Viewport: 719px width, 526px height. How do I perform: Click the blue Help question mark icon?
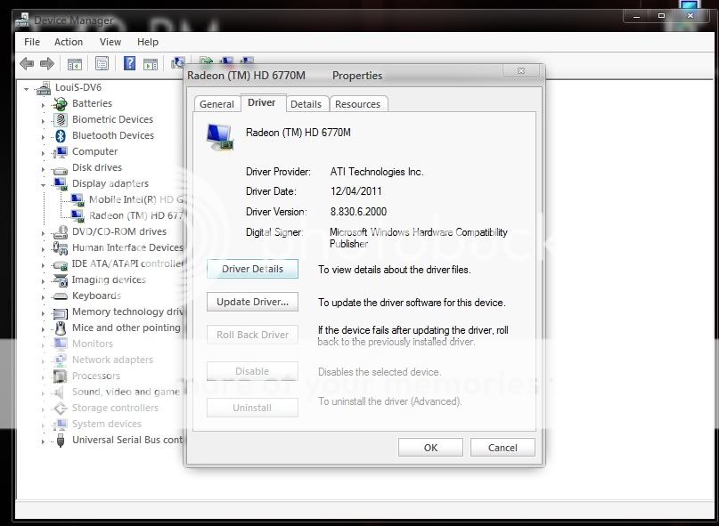click(x=129, y=64)
